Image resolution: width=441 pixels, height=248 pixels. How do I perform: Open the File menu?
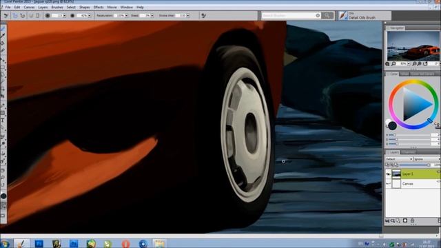[x=8, y=8]
